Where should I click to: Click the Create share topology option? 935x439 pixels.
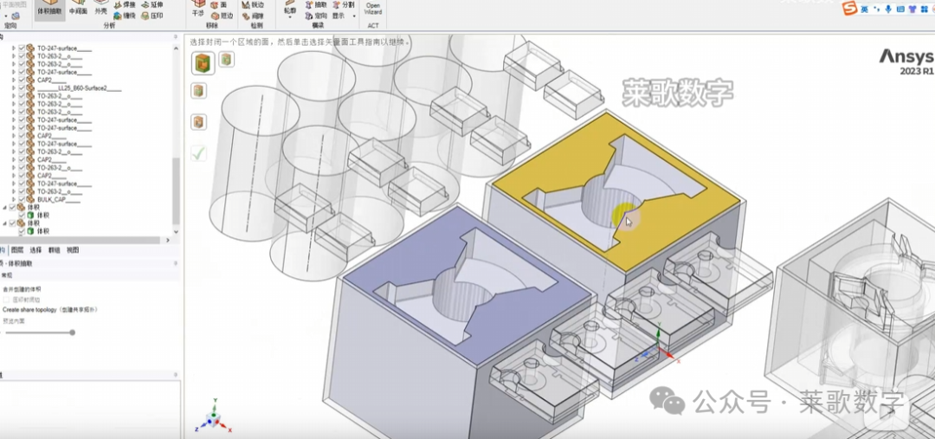(x=49, y=310)
